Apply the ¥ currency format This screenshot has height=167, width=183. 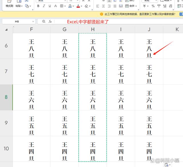[x=144, y=6]
